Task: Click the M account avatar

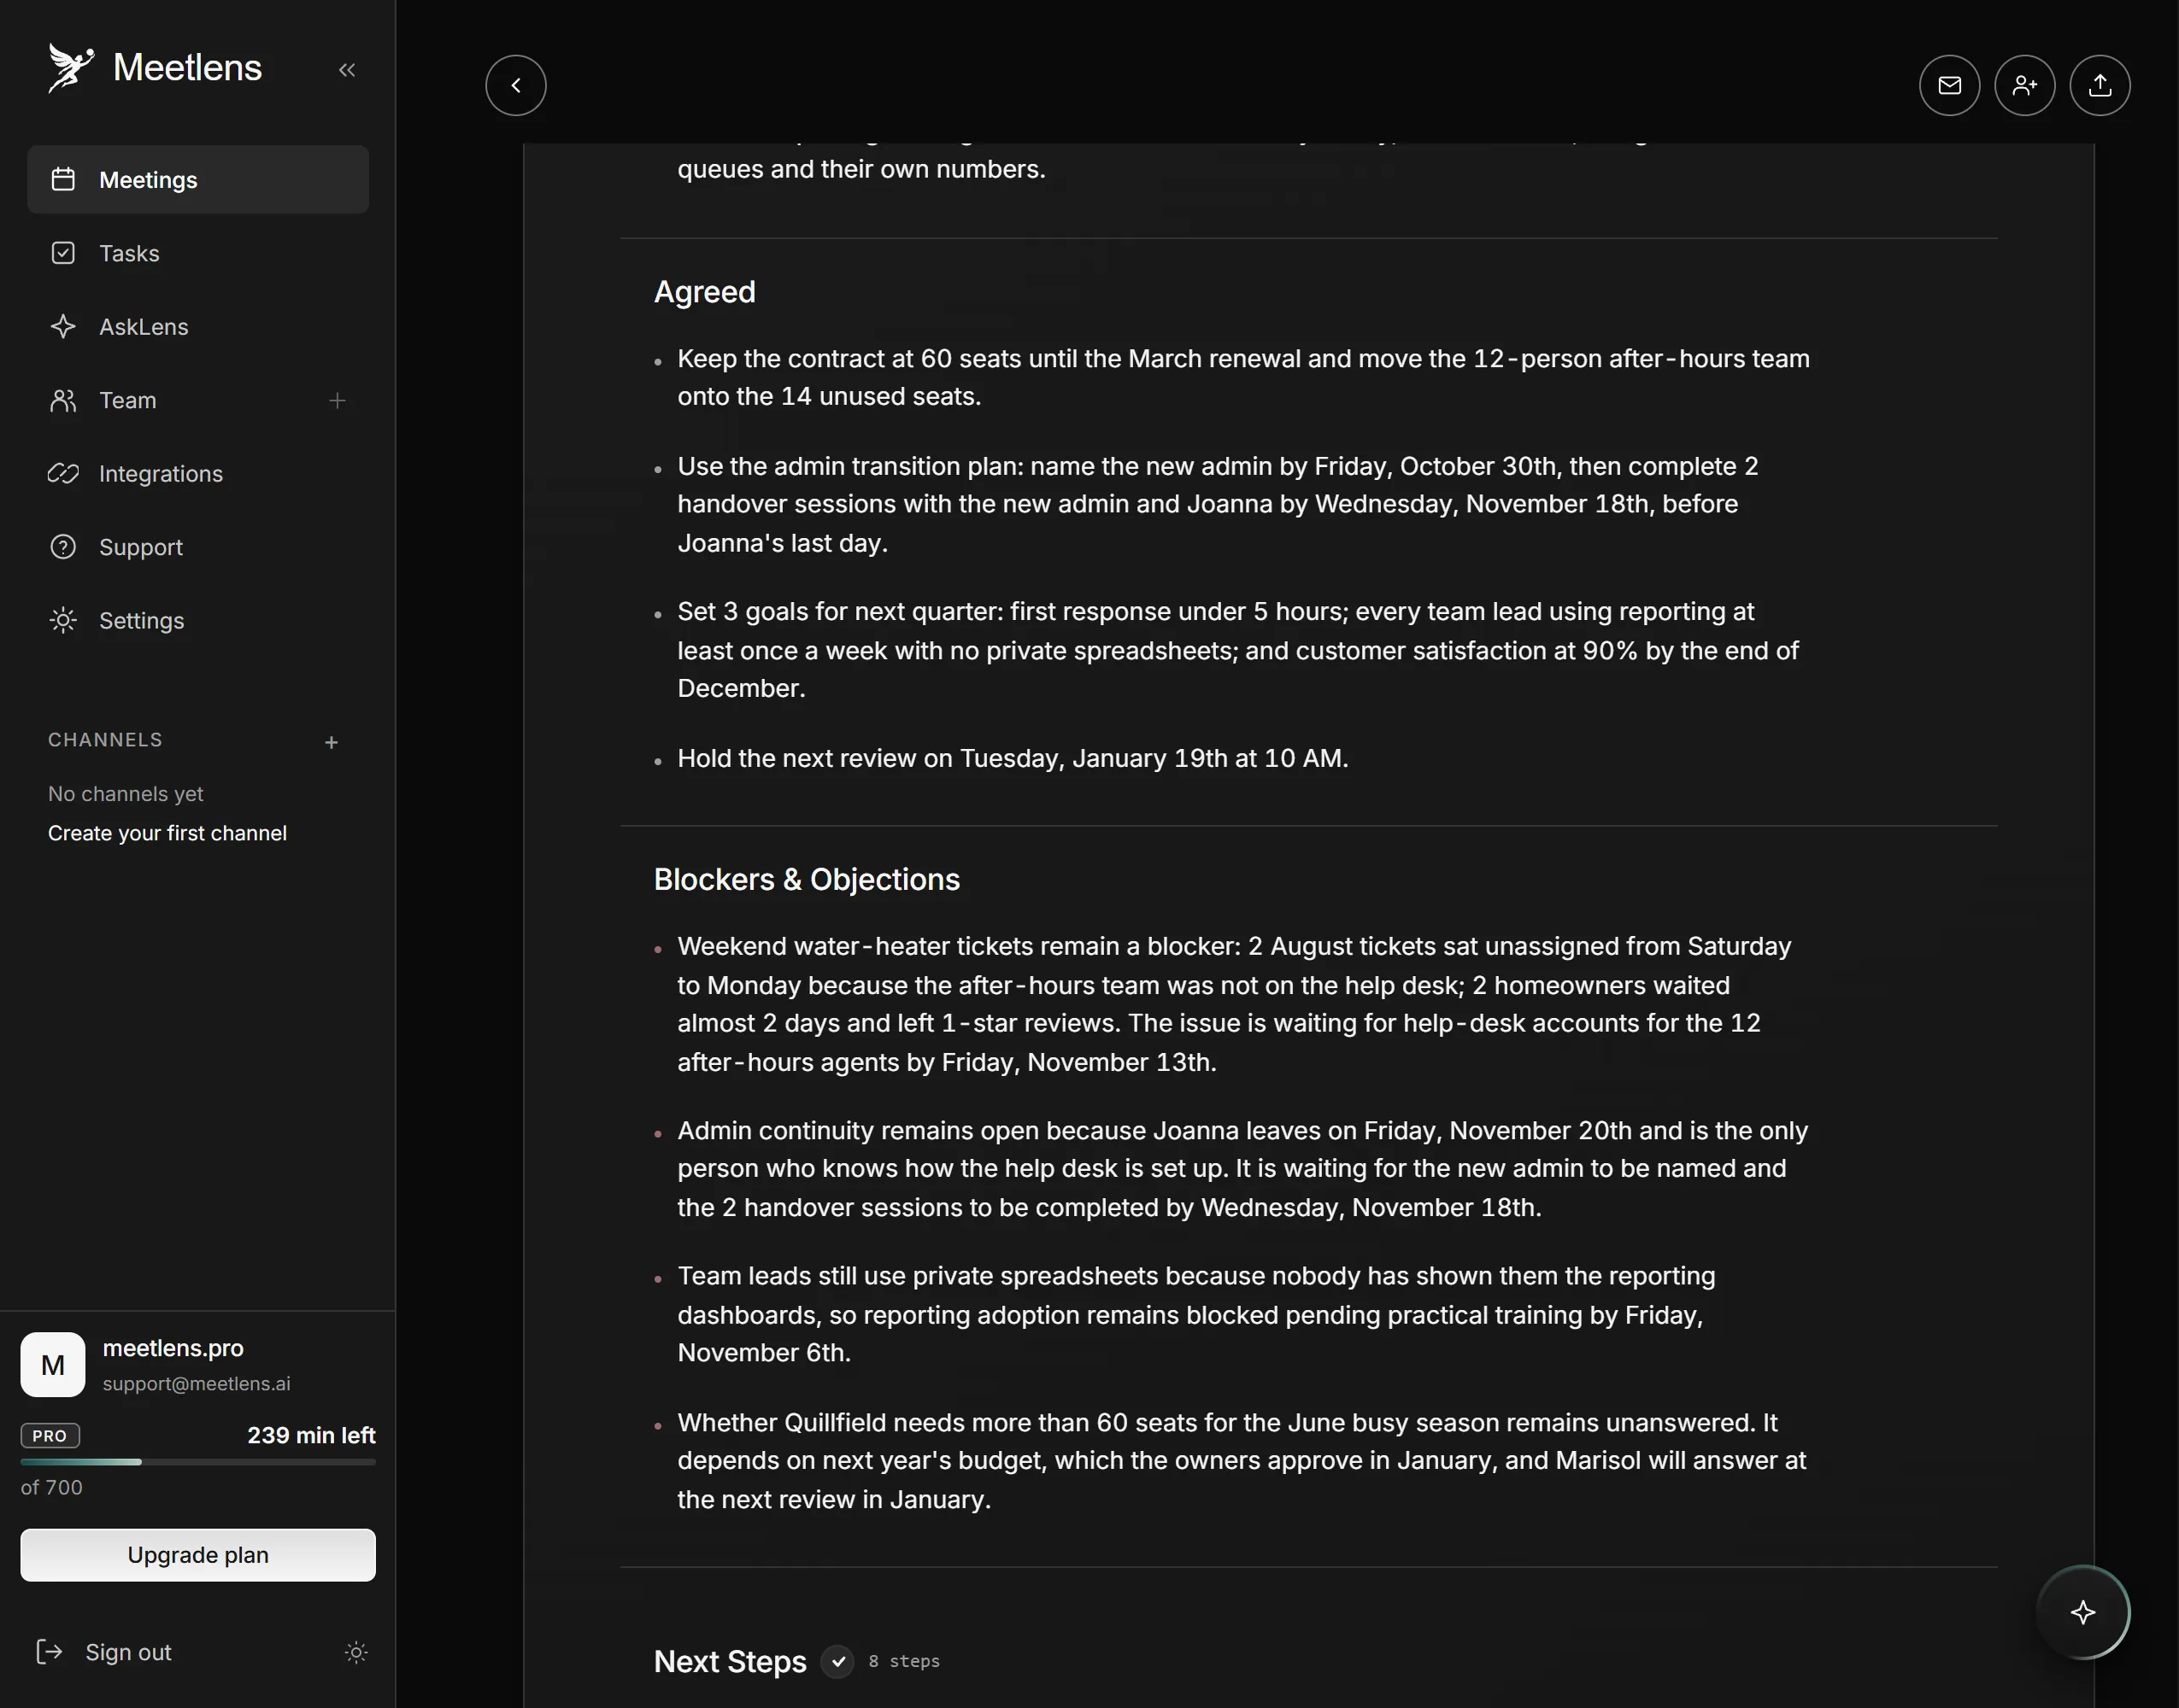Action: (53, 1364)
